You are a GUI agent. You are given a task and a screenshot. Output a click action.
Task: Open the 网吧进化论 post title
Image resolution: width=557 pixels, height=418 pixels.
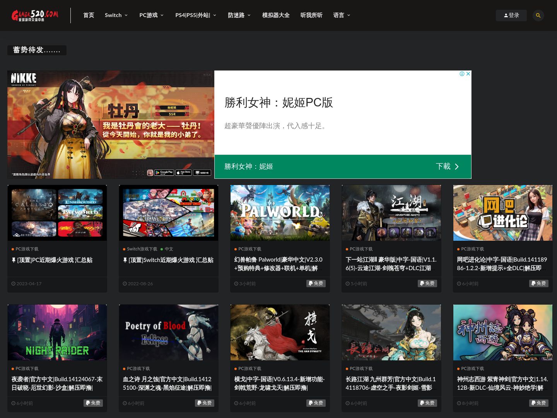click(502, 264)
